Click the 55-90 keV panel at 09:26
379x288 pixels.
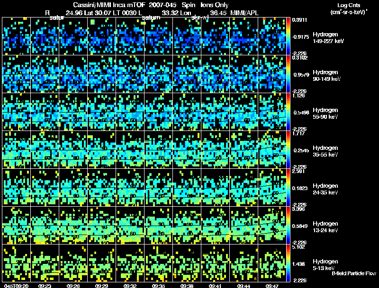73,112
